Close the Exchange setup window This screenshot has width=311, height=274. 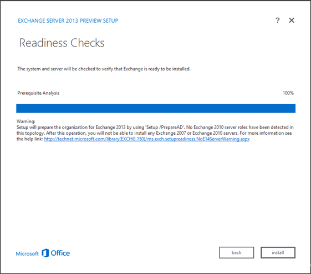pyautogui.click(x=292, y=20)
